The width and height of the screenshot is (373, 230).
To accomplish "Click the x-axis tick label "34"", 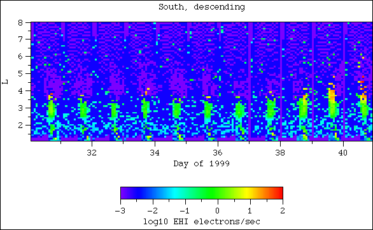I will (155, 153).
